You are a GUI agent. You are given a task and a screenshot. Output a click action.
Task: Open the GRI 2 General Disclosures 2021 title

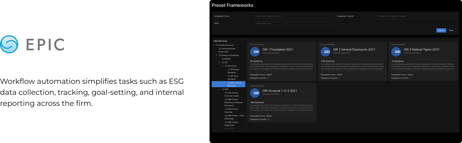click(x=354, y=49)
